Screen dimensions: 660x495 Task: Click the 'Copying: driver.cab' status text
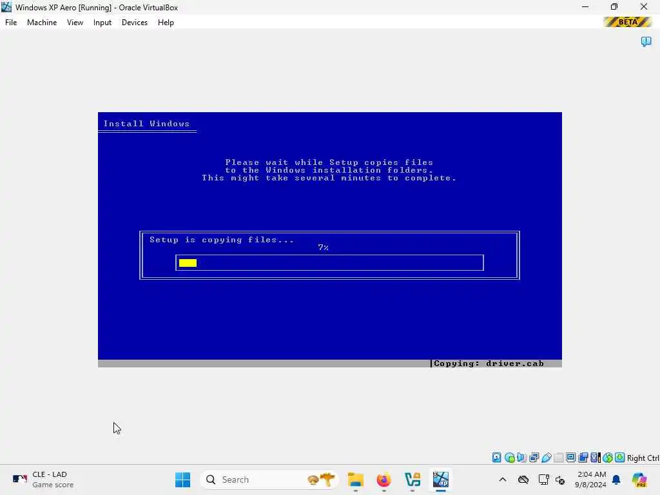tap(489, 364)
